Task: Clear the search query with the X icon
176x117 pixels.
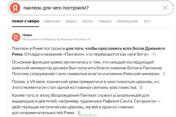Action: pyautogui.click(x=165, y=8)
